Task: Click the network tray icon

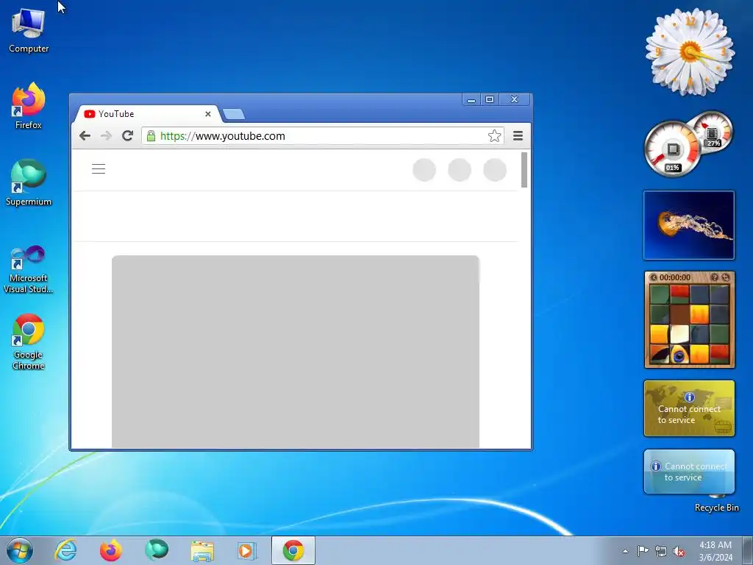Action: coord(661,551)
